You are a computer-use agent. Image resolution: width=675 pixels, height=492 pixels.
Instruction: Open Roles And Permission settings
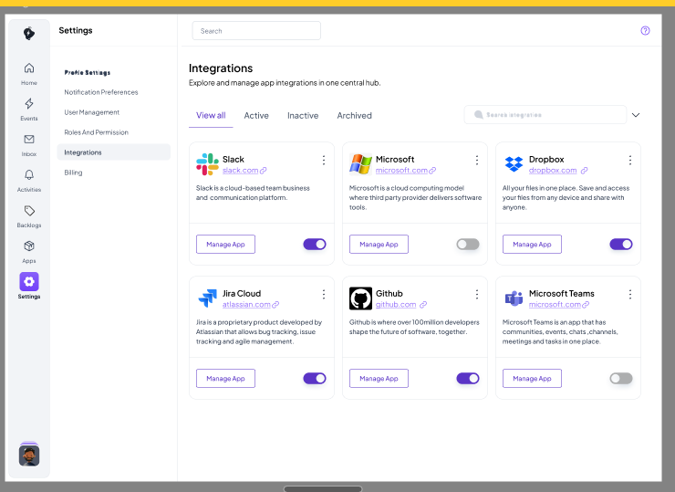point(96,132)
